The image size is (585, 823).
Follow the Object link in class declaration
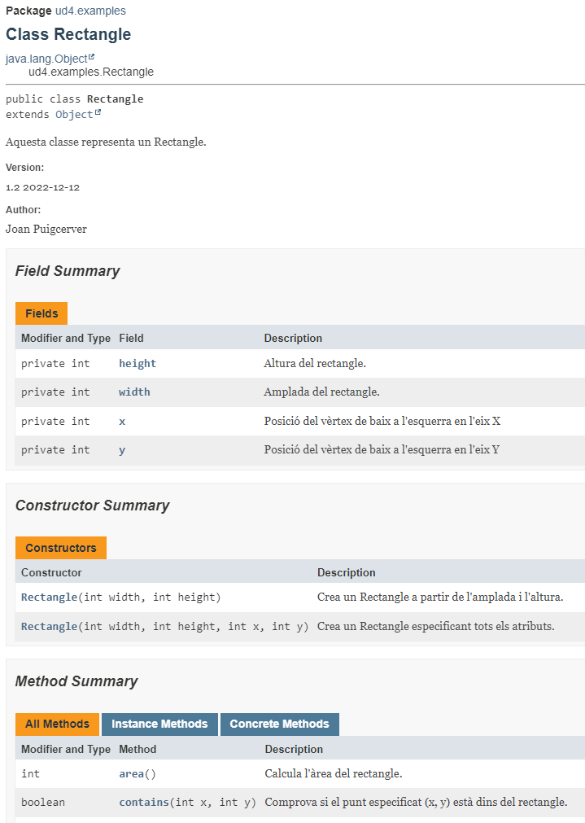pyautogui.click(x=74, y=115)
